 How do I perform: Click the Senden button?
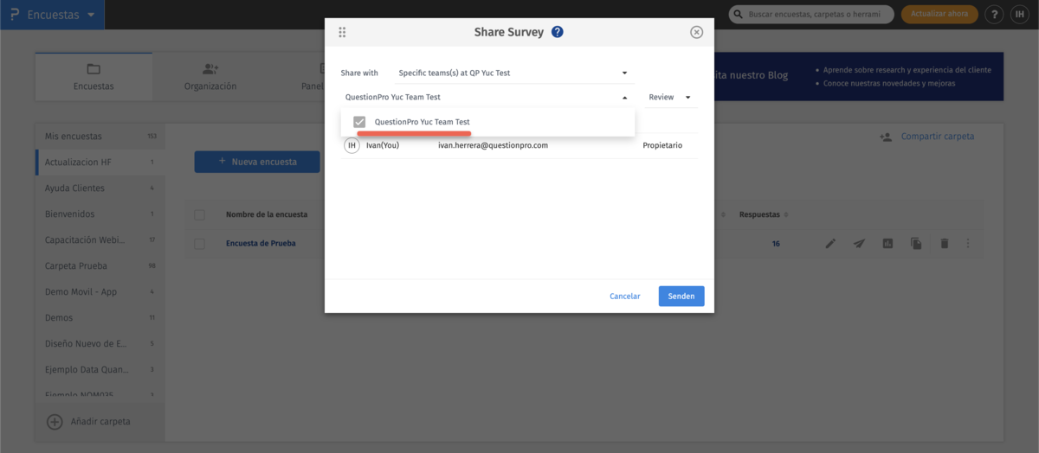[681, 296]
